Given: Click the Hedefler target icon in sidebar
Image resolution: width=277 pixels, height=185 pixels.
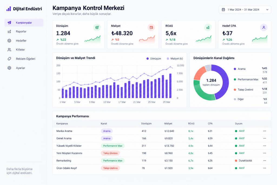Looking at the screenshot, I should pos(9,41).
